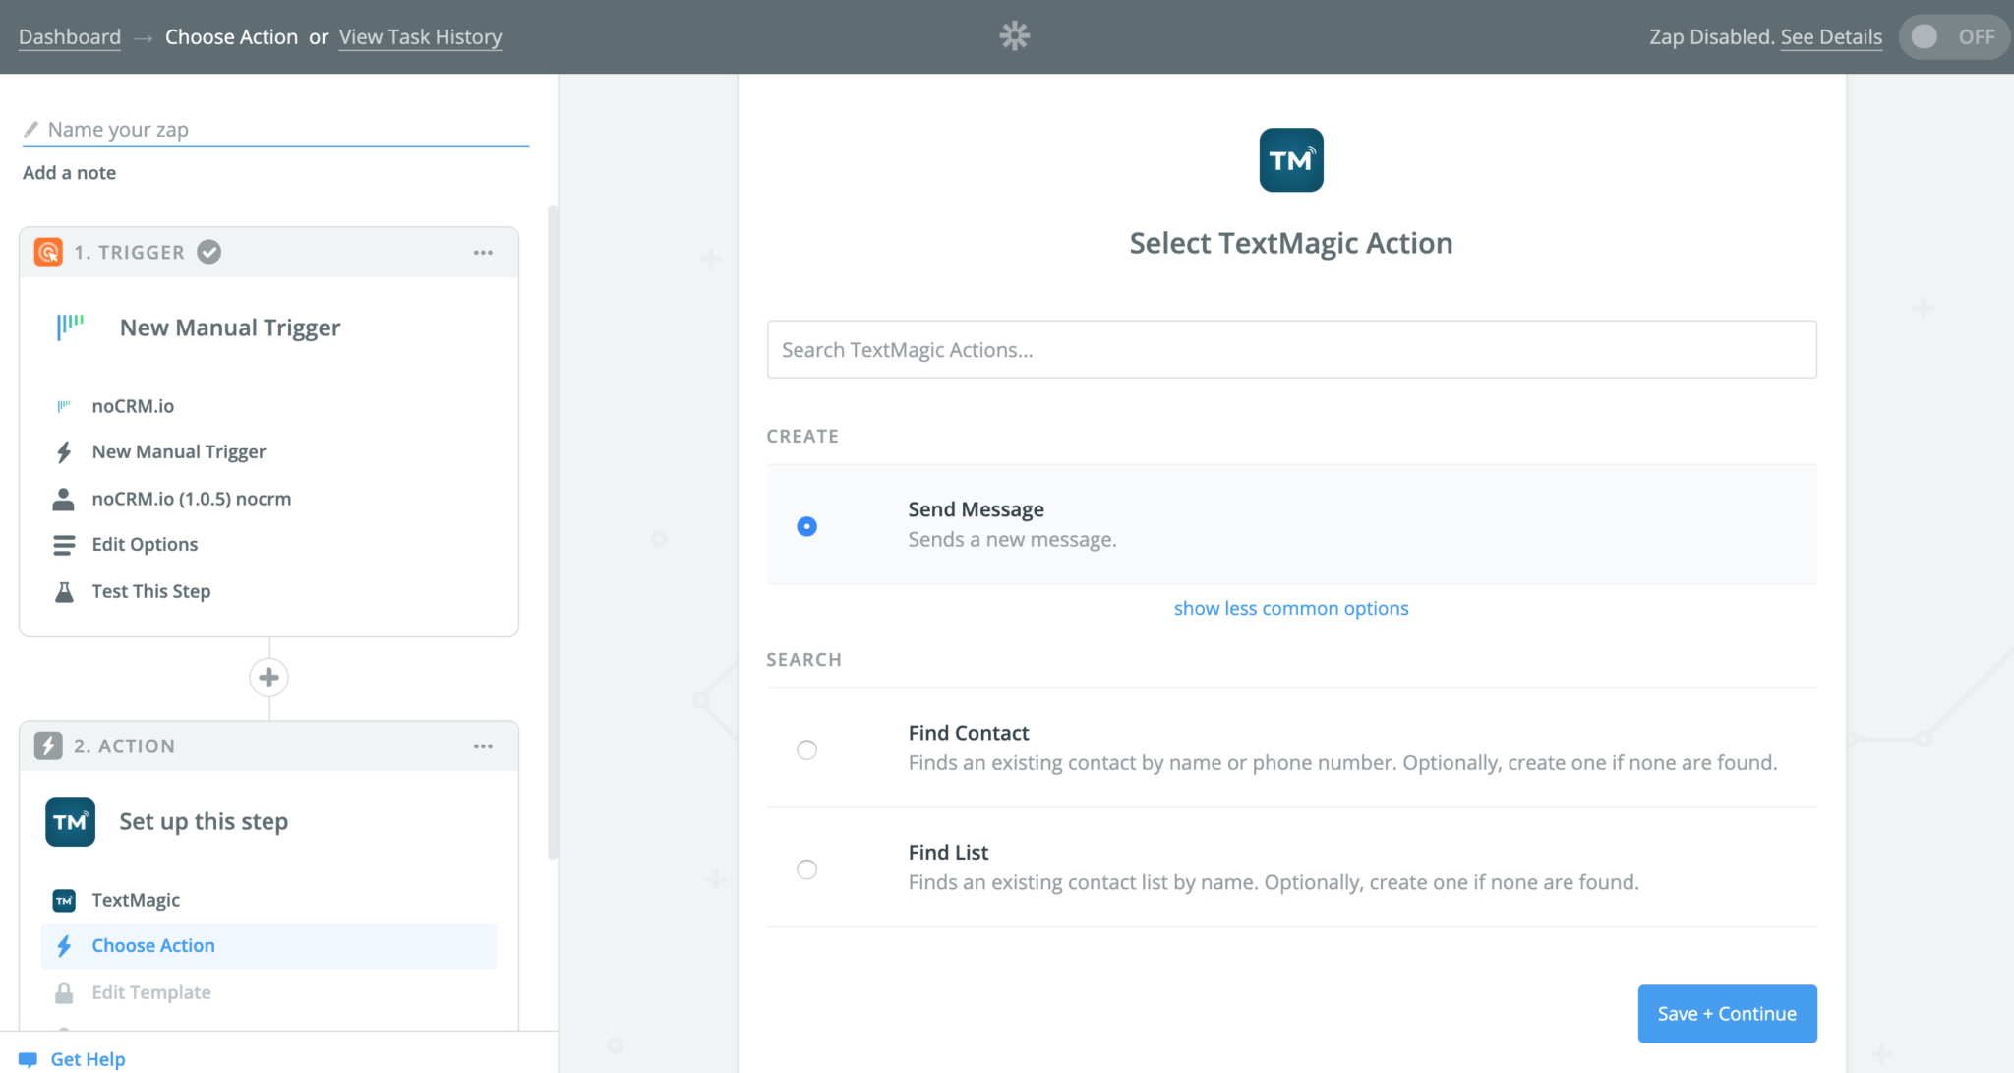Open the trigger step options menu
Screen dimensions: 2014x1073
(x=483, y=252)
